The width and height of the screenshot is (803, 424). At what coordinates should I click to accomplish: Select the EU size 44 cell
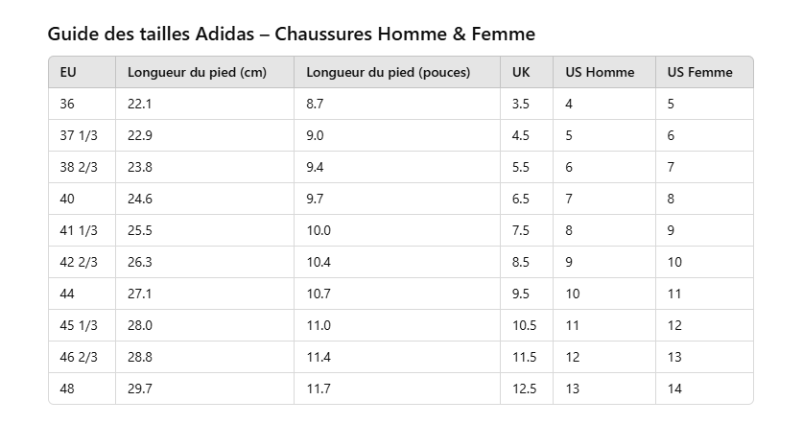pos(67,294)
